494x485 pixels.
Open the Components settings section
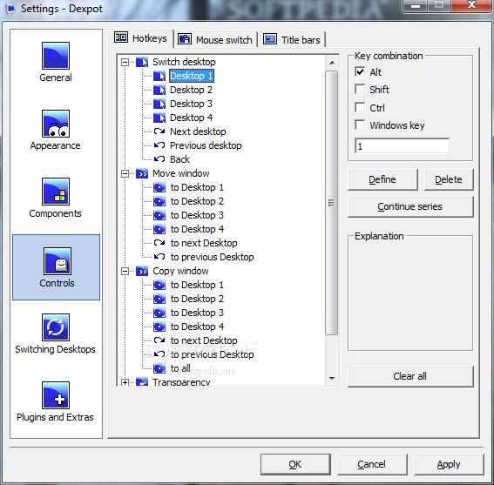tap(56, 199)
